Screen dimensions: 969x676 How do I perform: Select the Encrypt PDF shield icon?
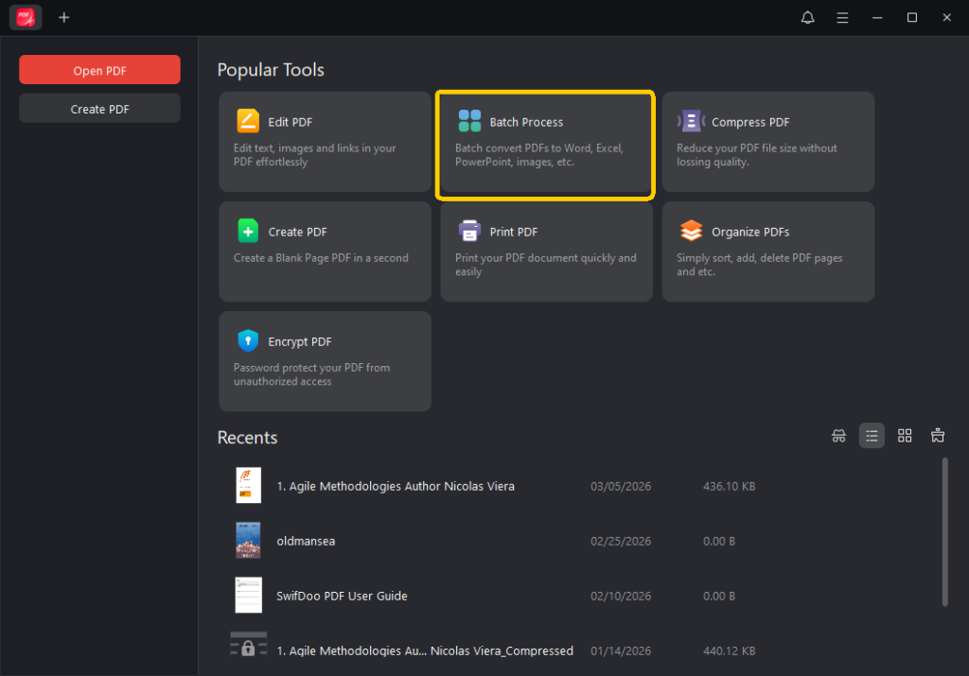tap(247, 341)
